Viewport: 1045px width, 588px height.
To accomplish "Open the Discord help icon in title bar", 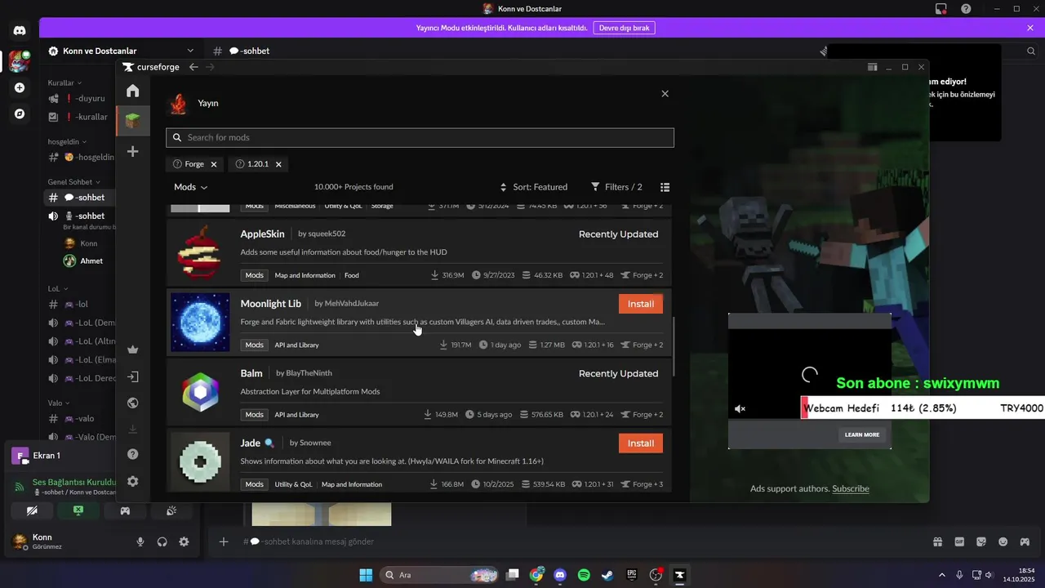I will [966, 9].
